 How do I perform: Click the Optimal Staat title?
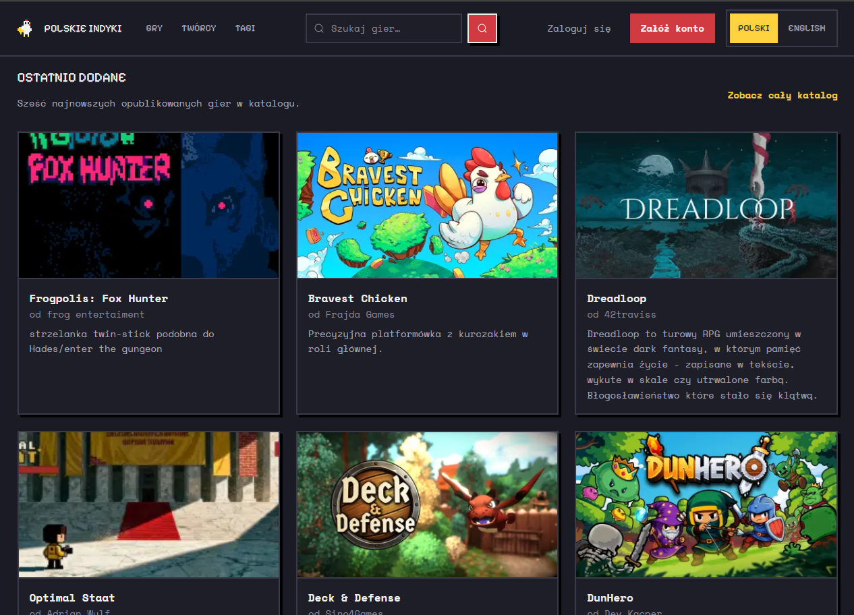[x=72, y=597]
